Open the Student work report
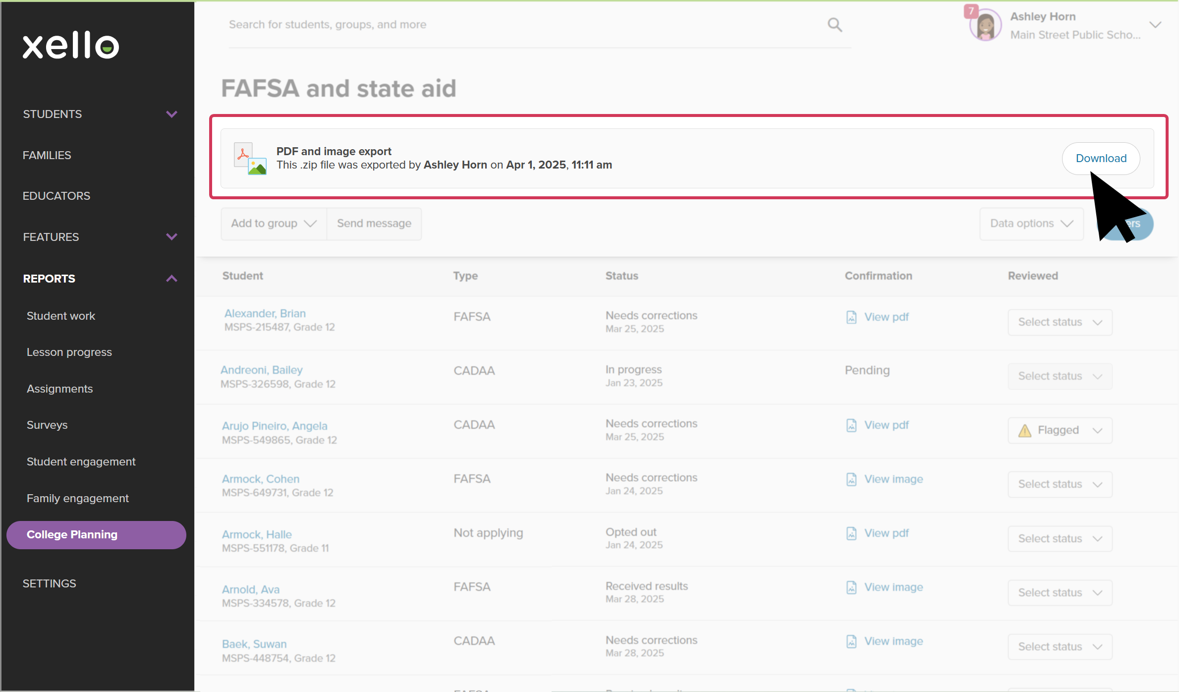The width and height of the screenshot is (1179, 692). pyautogui.click(x=60, y=316)
